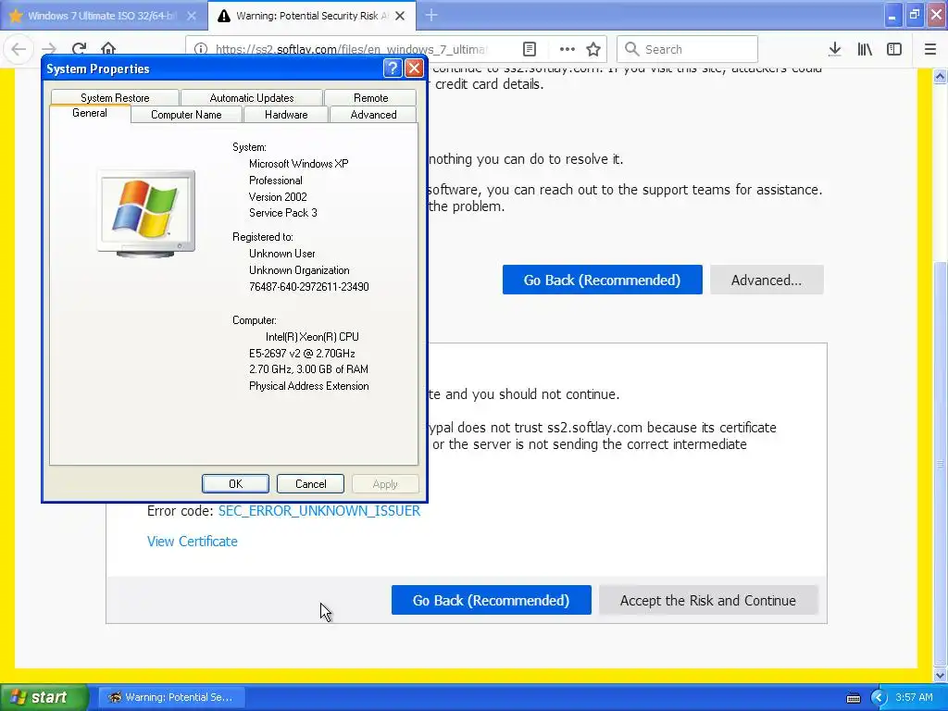
Task: Click the Windows XP monitor logo image
Action: 146,214
